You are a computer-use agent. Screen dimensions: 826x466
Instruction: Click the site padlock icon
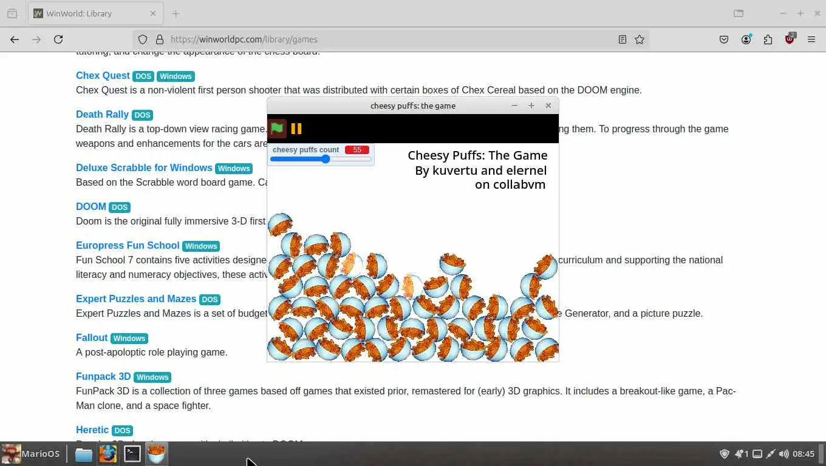[160, 39]
